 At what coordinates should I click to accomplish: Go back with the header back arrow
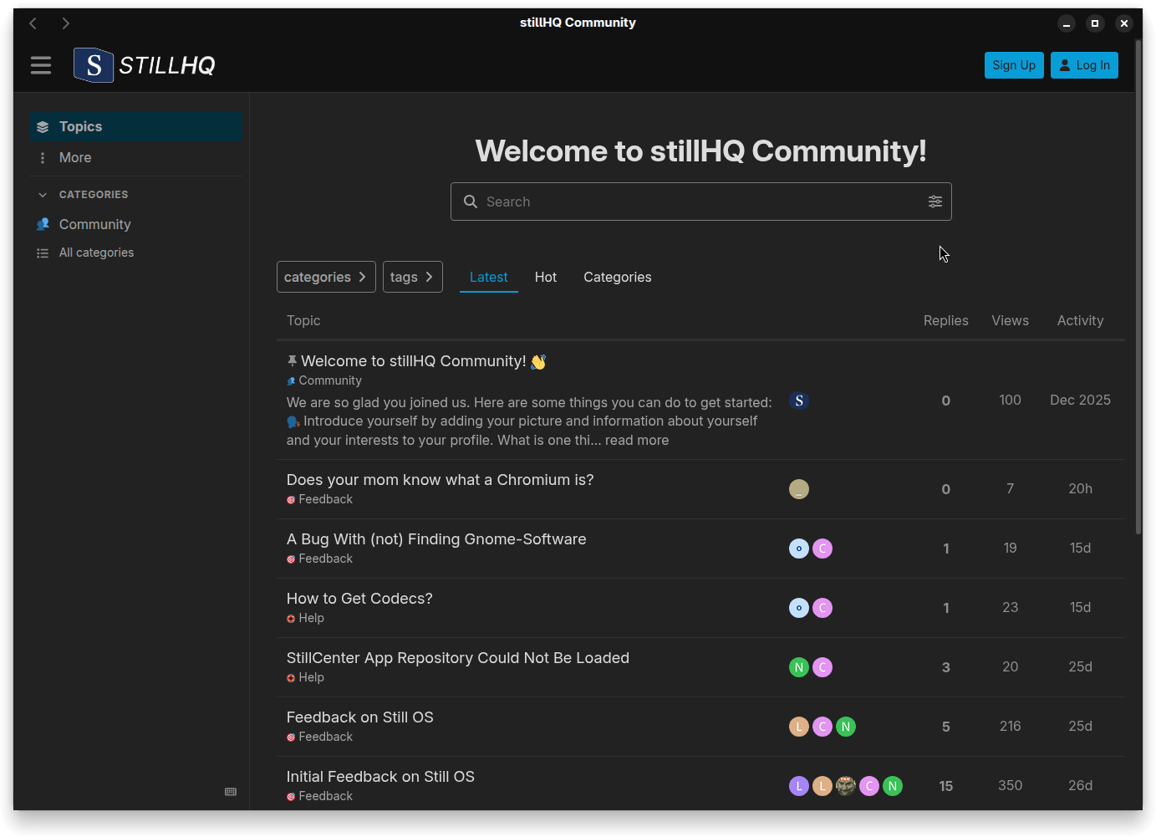tap(33, 23)
